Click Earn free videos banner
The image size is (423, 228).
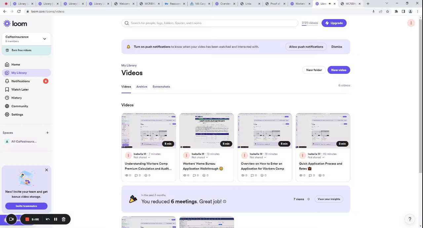point(26,50)
